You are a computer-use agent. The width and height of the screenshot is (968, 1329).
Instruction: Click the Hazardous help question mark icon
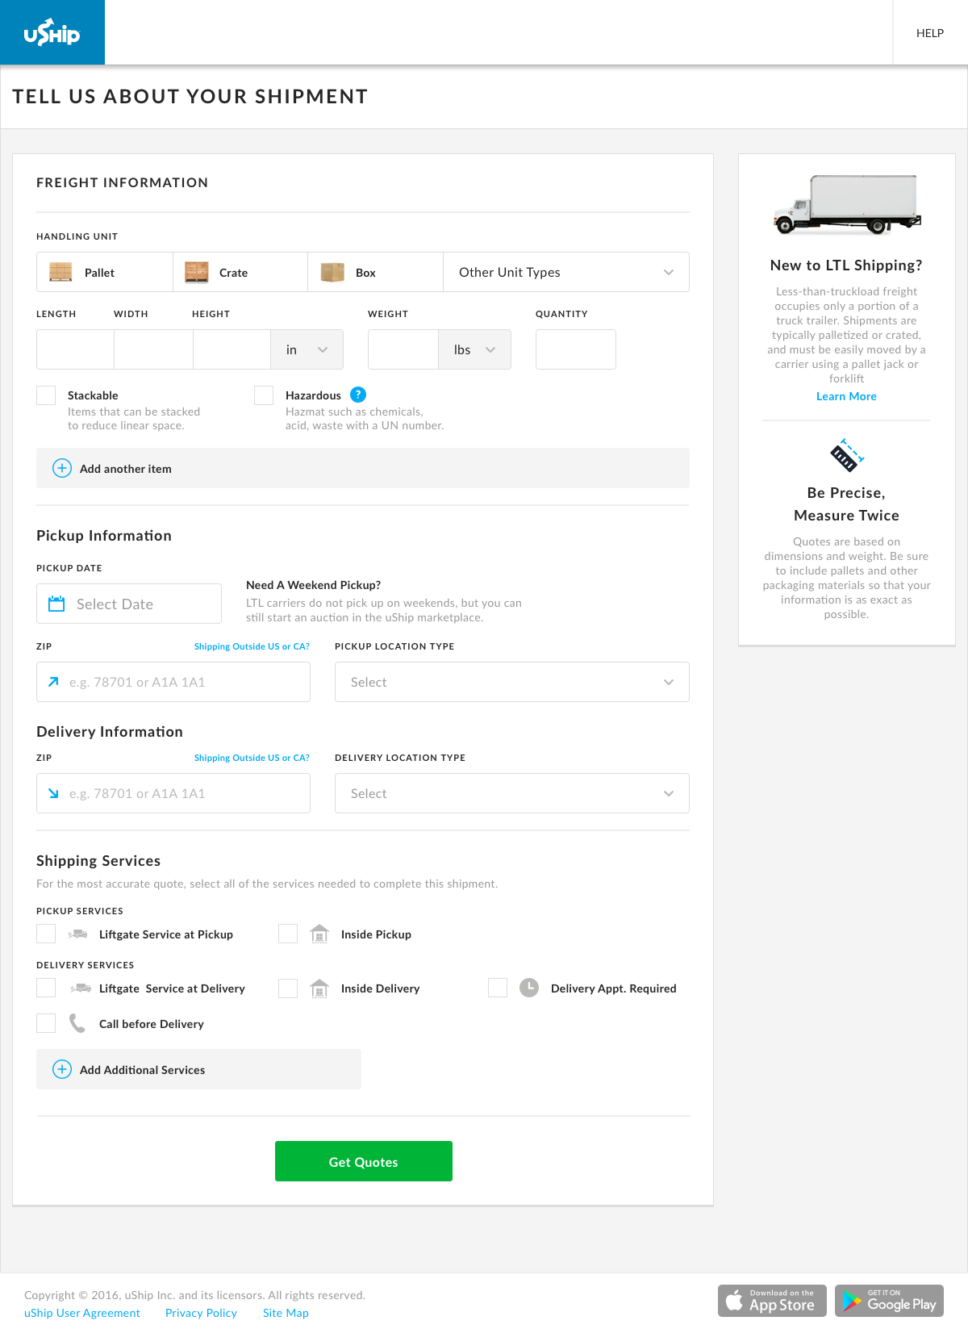pos(358,395)
